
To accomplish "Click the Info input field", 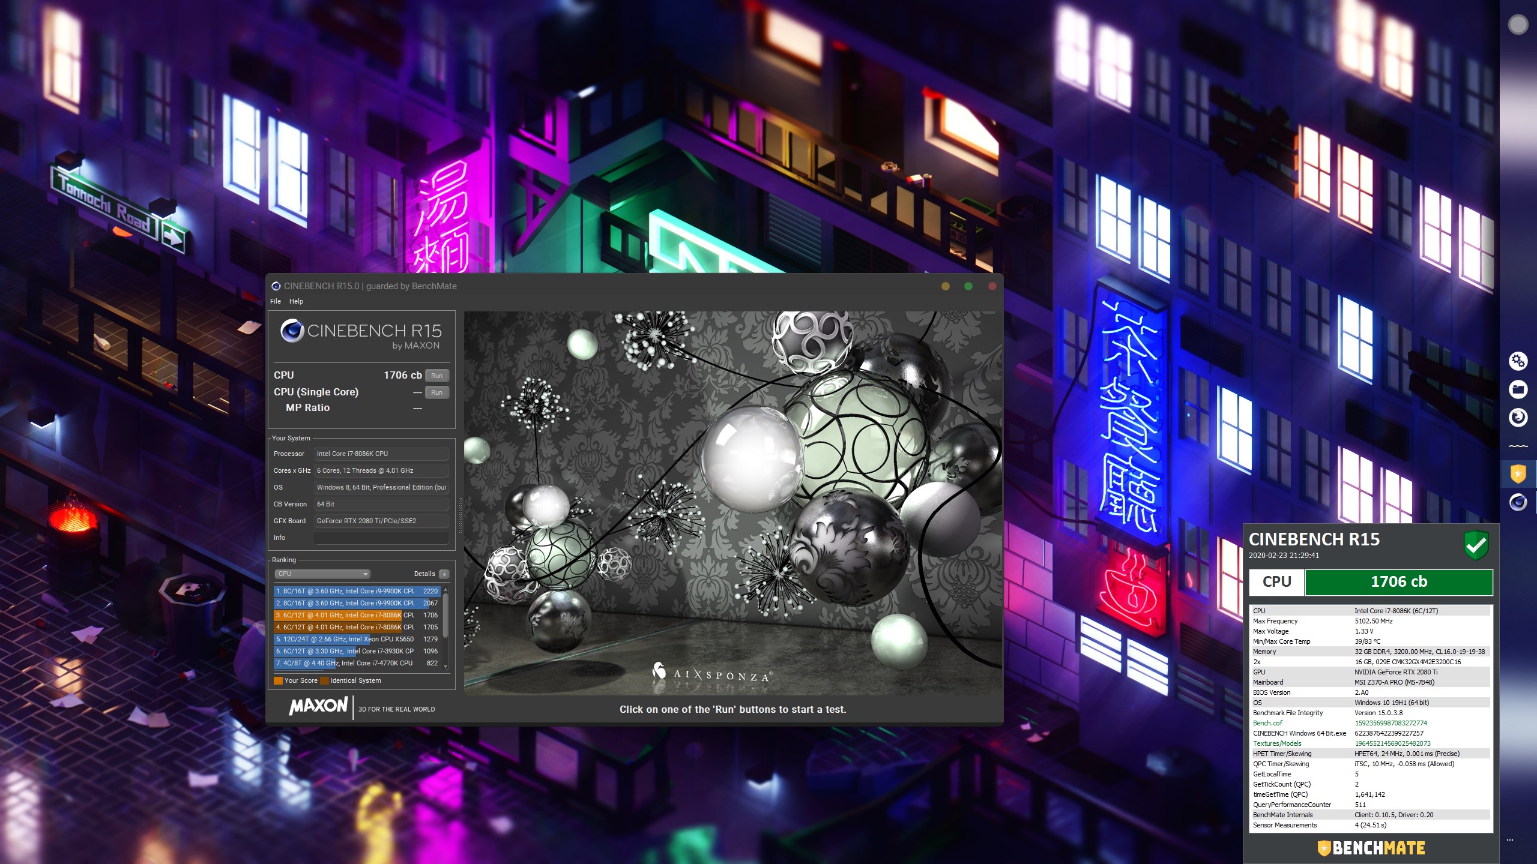I will click(381, 538).
